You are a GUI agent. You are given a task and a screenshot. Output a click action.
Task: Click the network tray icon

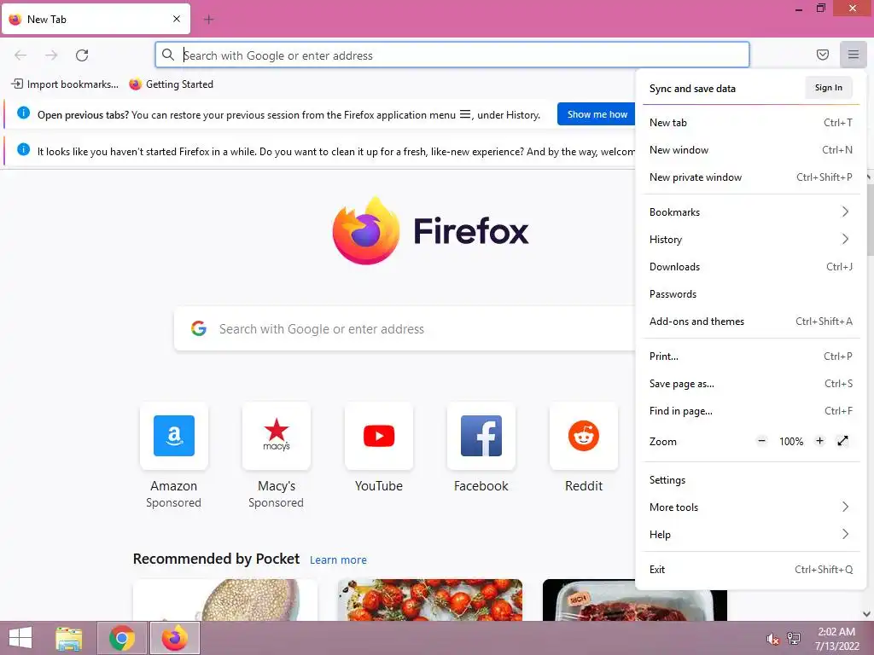(x=794, y=639)
